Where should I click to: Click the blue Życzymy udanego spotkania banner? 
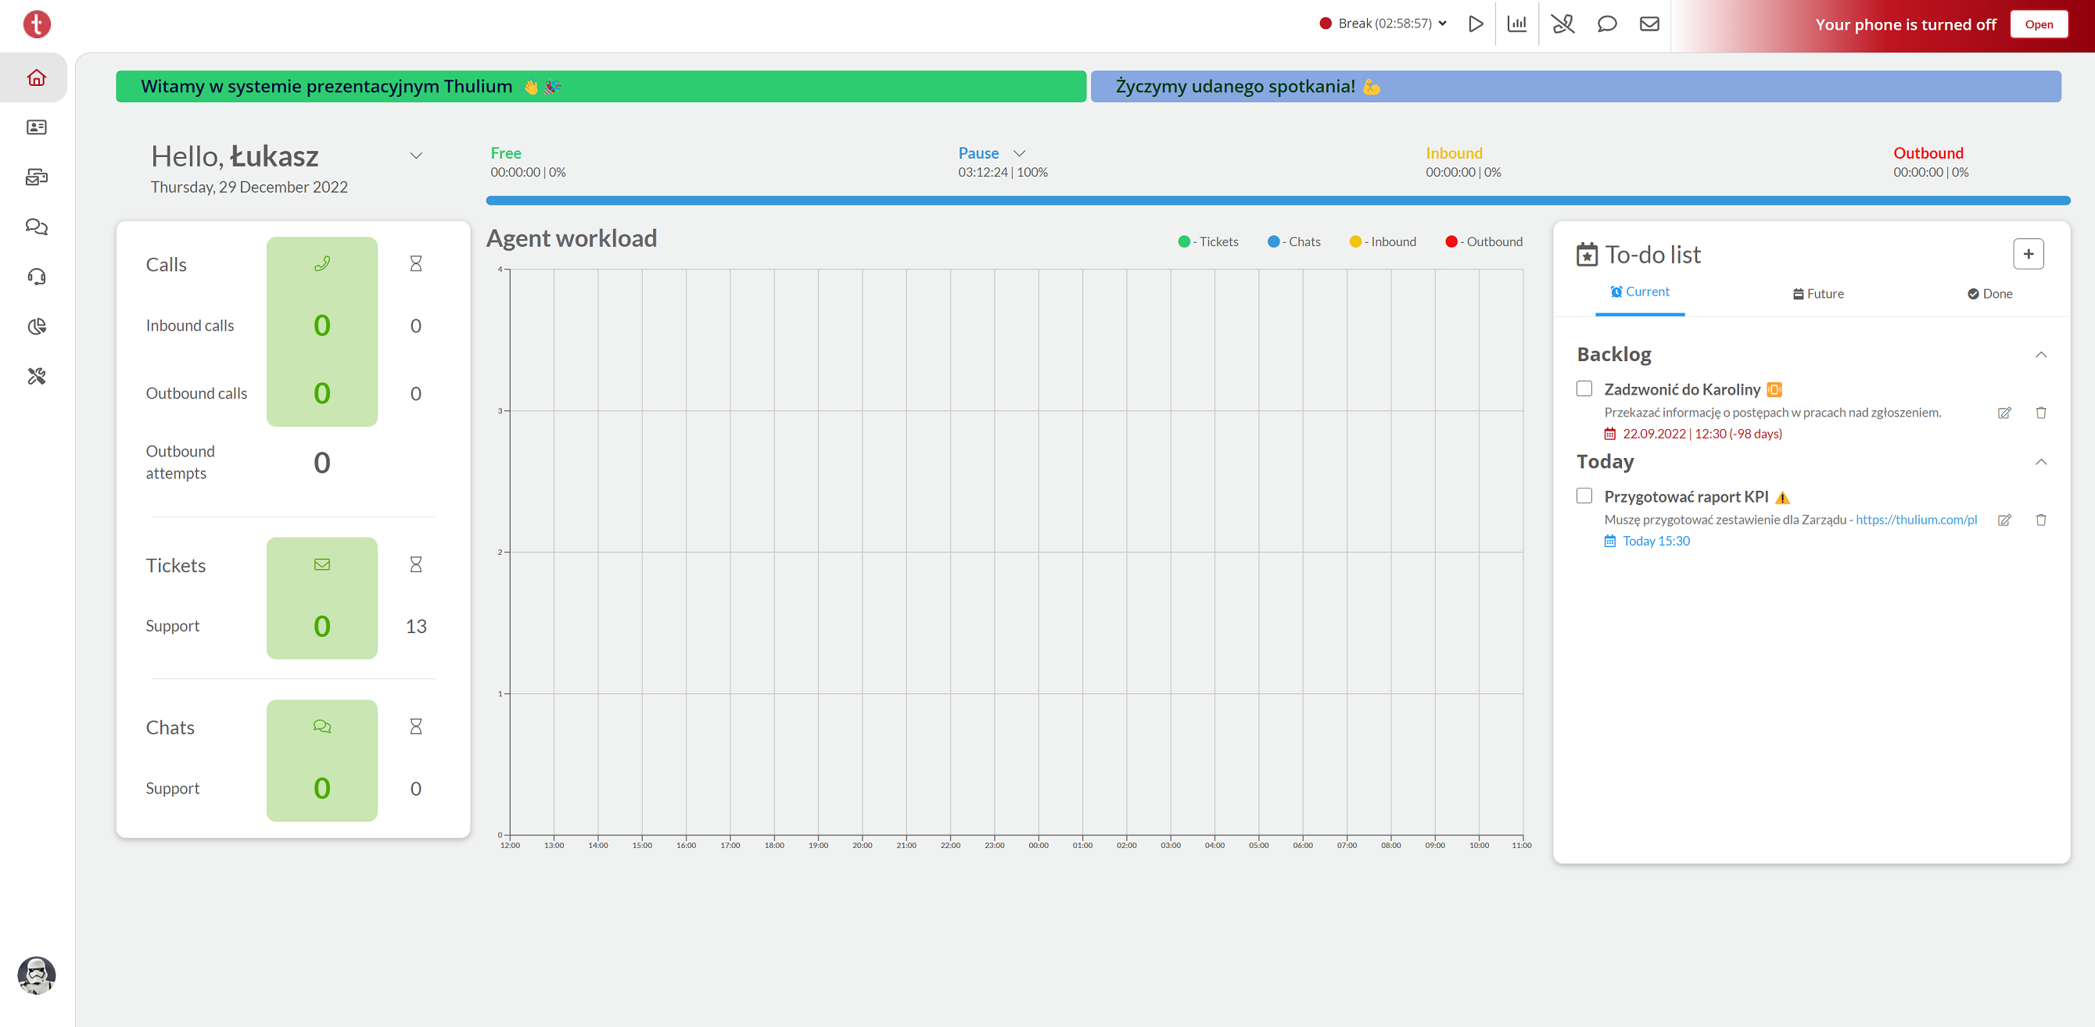click(x=1574, y=86)
